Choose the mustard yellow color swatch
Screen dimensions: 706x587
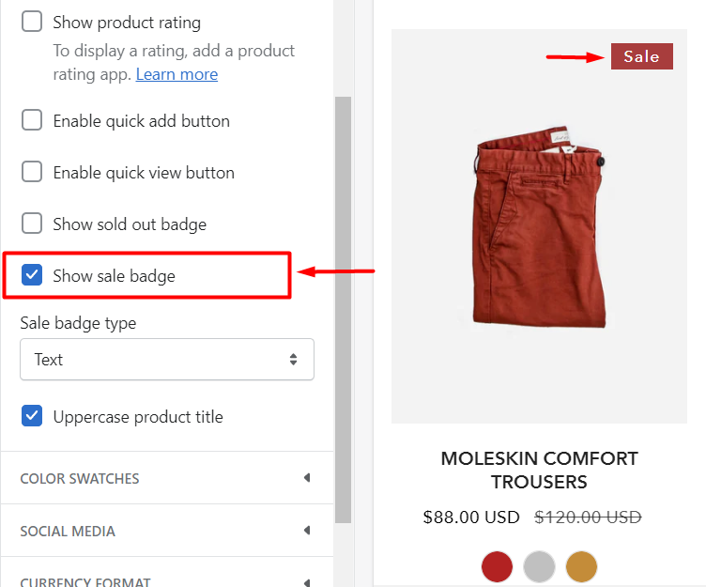coord(582,566)
